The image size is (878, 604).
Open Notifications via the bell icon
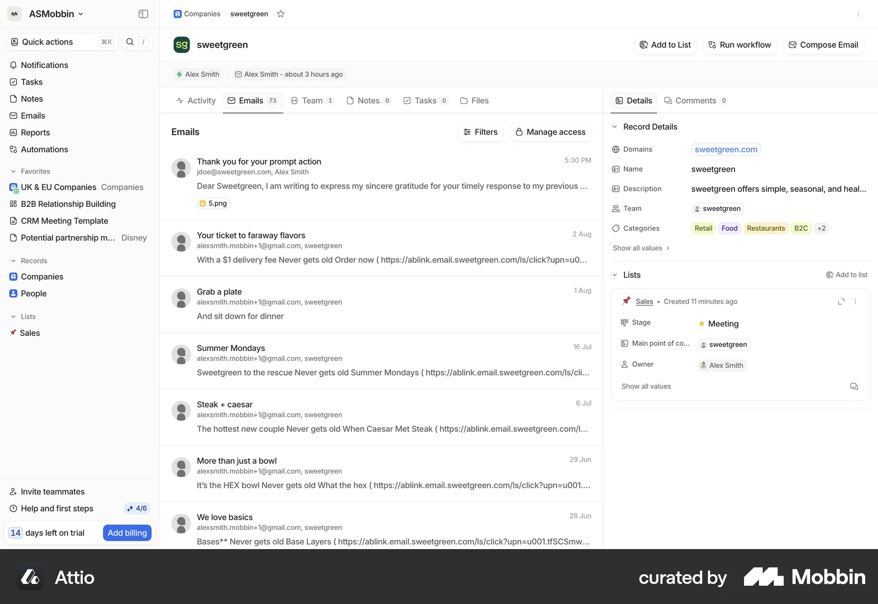click(x=14, y=65)
